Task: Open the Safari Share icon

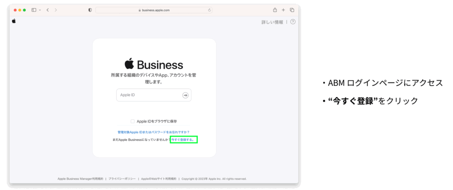Action: pyautogui.click(x=275, y=10)
